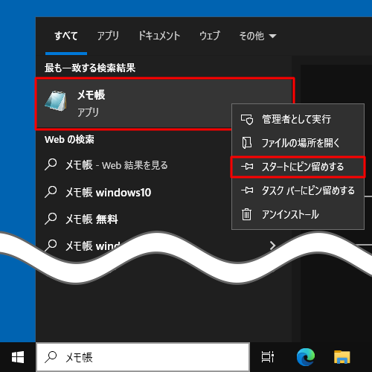
Task: Click the Notepad app icon
Action: pyautogui.click(x=57, y=101)
